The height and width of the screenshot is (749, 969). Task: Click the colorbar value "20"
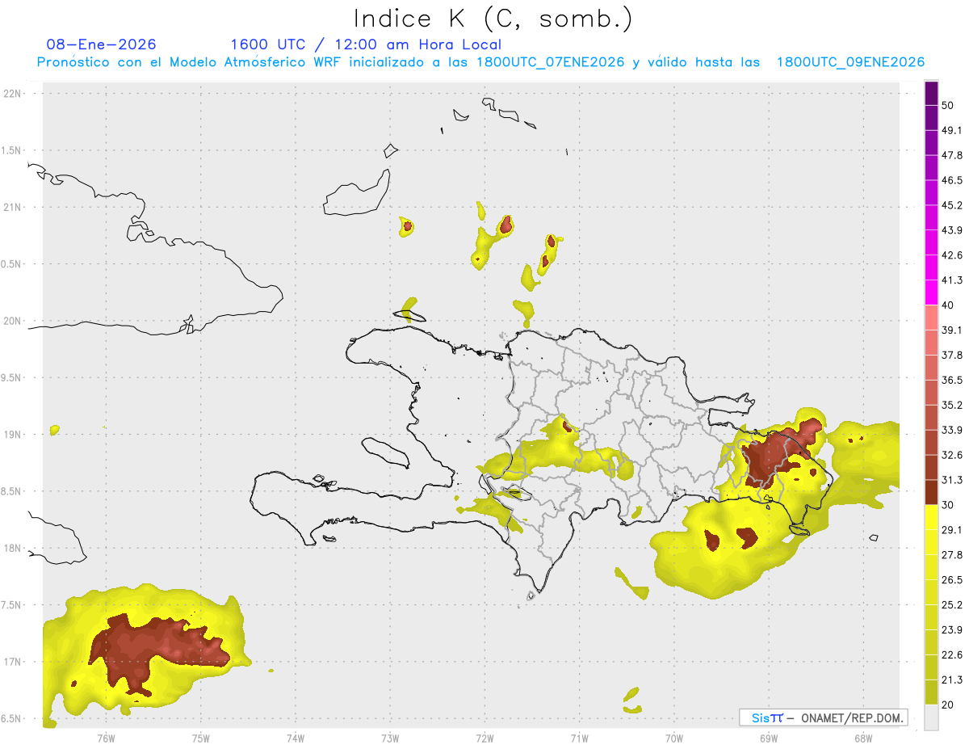coord(948,705)
